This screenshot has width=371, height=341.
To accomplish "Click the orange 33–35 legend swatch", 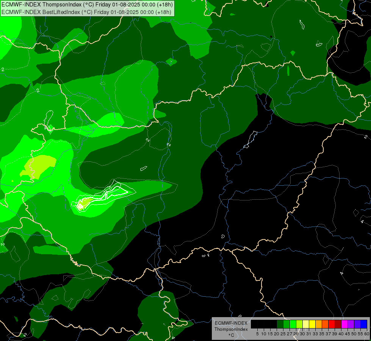I will pos(319,324).
